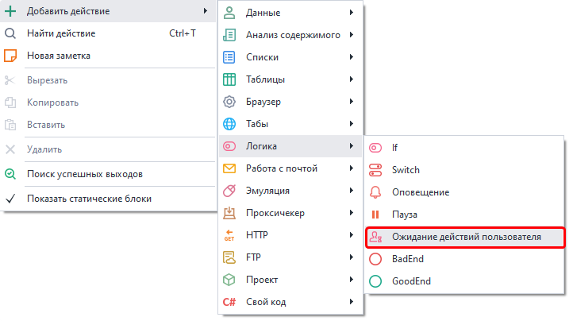
Task: Open the Проксичекер submenu
Action: pos(275,213)
